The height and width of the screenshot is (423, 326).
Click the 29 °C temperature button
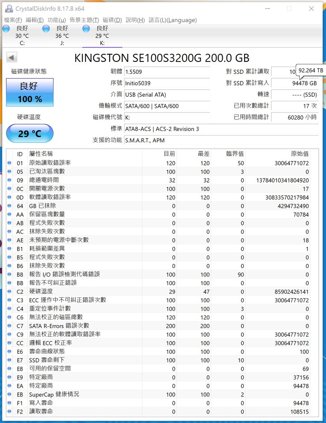click(x=30, y=133)
